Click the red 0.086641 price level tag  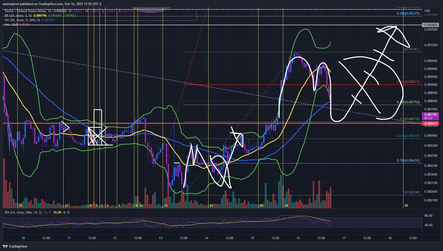pos(431,124)
